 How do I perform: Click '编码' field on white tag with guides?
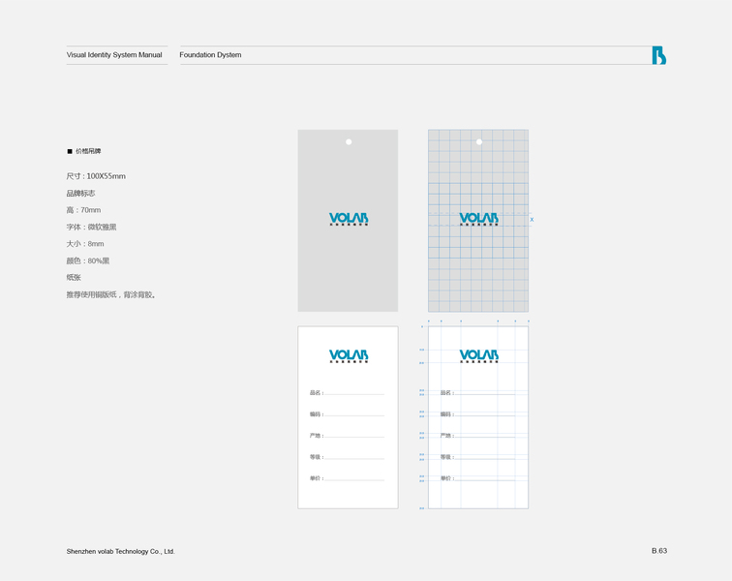pyautogui.click(x=477, y=414)
